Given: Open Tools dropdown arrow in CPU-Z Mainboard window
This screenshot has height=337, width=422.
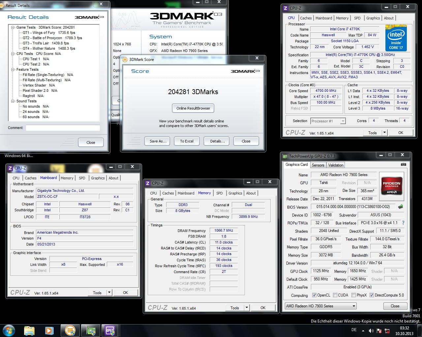Looking at the screenshot, I should tap(109, 293).
